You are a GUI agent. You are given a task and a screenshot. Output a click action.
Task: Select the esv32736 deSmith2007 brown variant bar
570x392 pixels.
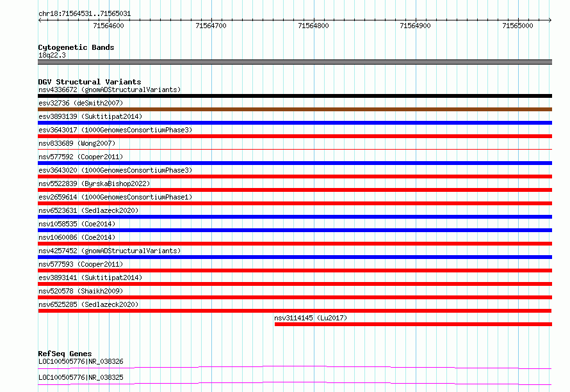(x=295, y=109)
